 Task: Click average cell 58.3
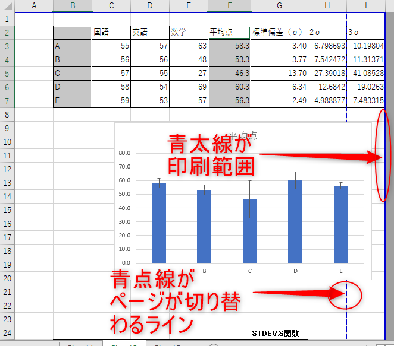[229, 46]
